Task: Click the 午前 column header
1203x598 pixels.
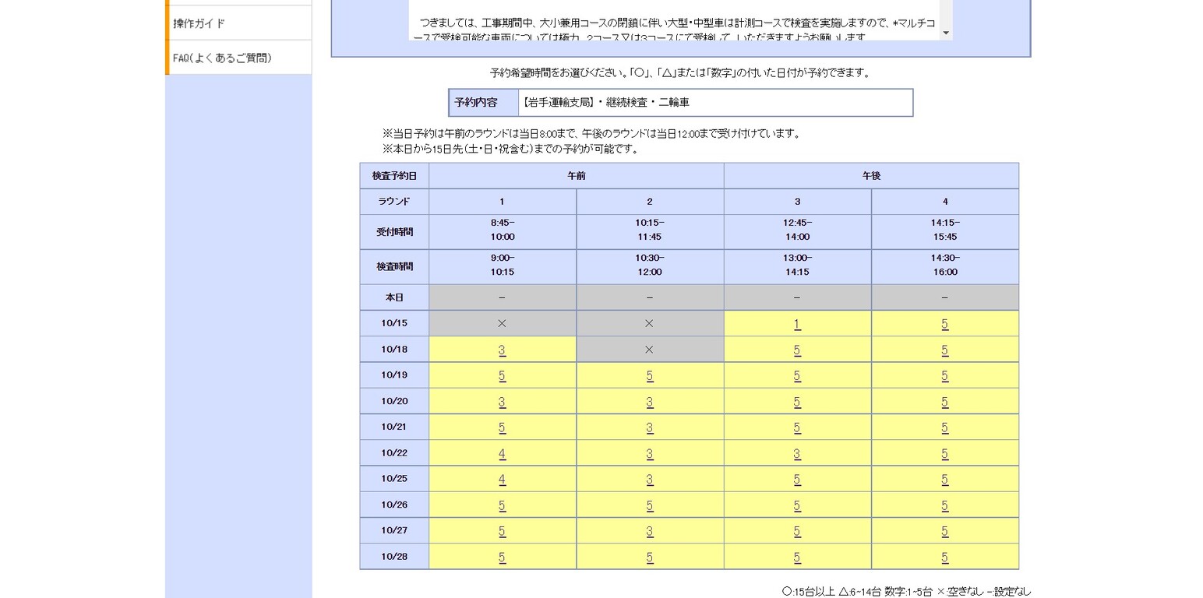Action: tap(577, 176)
